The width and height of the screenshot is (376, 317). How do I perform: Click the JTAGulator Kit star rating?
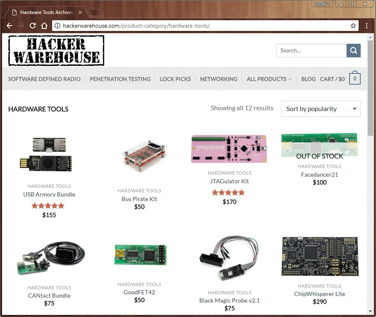click(x=228, y=193)
